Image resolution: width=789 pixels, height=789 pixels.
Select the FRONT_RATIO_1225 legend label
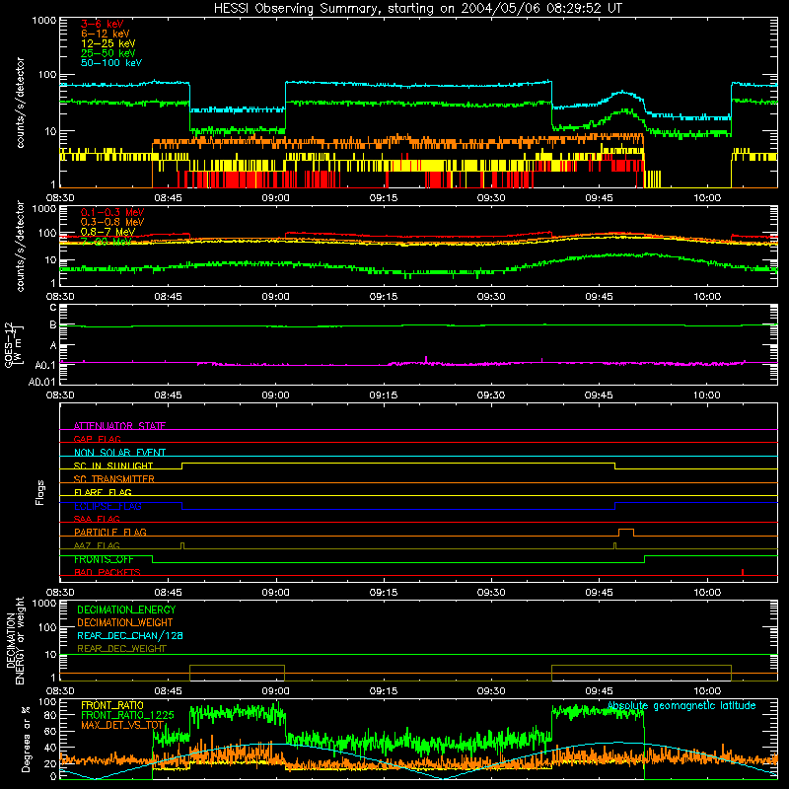click(127, 715)
